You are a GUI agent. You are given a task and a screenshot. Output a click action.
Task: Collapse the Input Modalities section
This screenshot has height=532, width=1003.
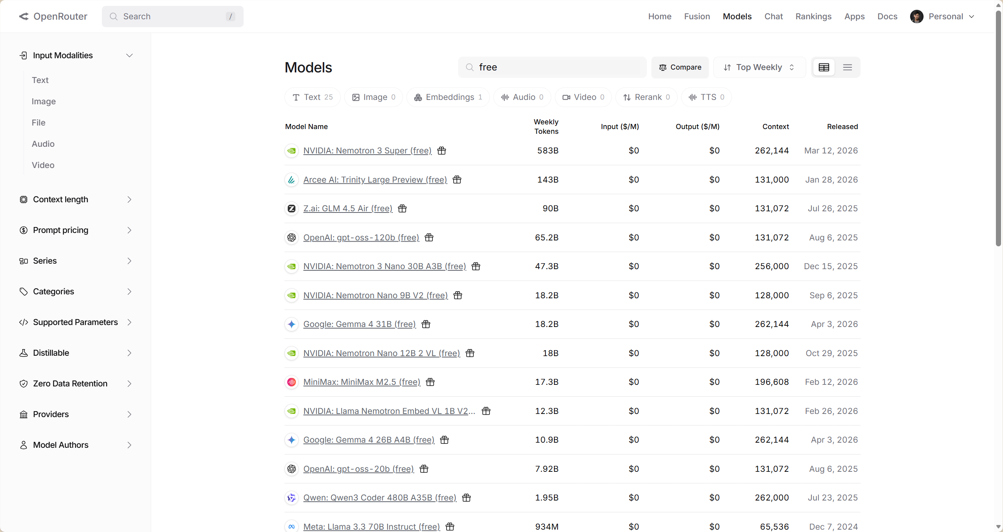[76, 55]
